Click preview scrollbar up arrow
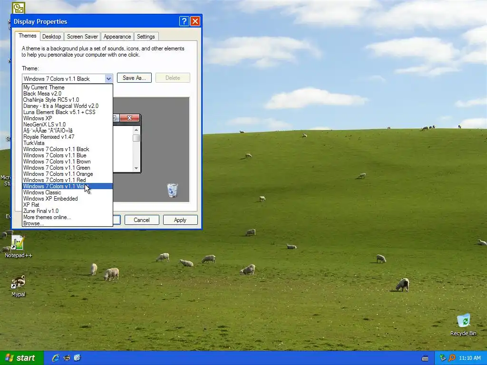487x365 pixels. pyautogui.click(x=136, y=129)
